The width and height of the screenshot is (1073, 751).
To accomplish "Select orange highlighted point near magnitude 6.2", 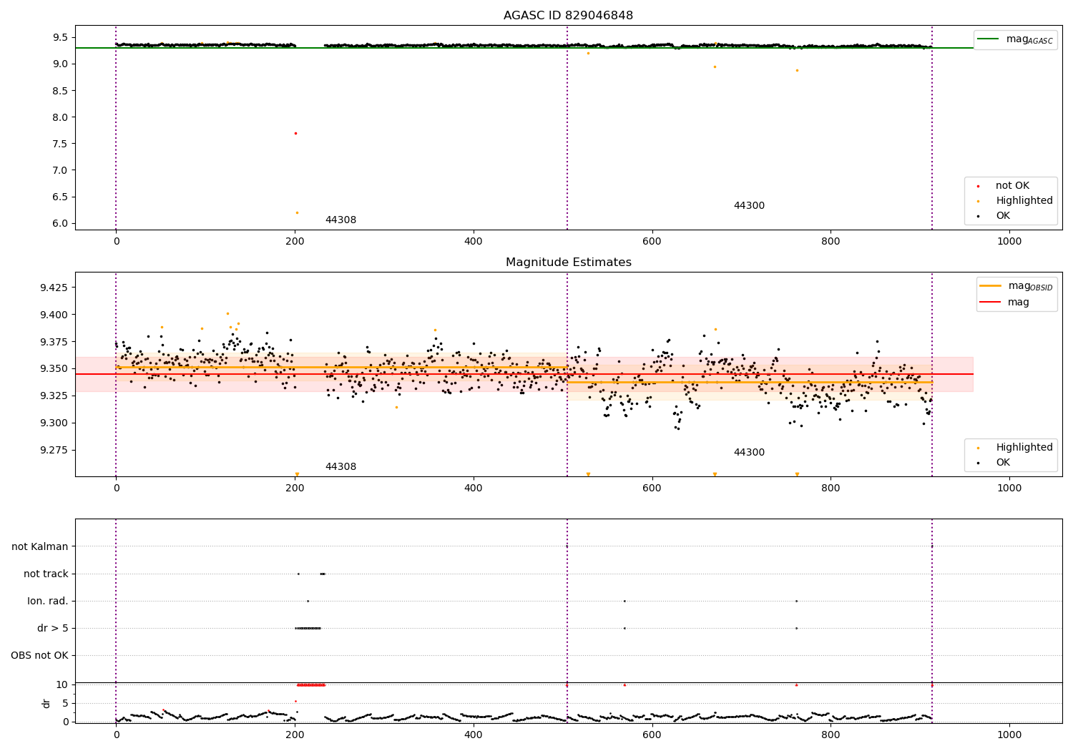I will click(x=297, y=212).
